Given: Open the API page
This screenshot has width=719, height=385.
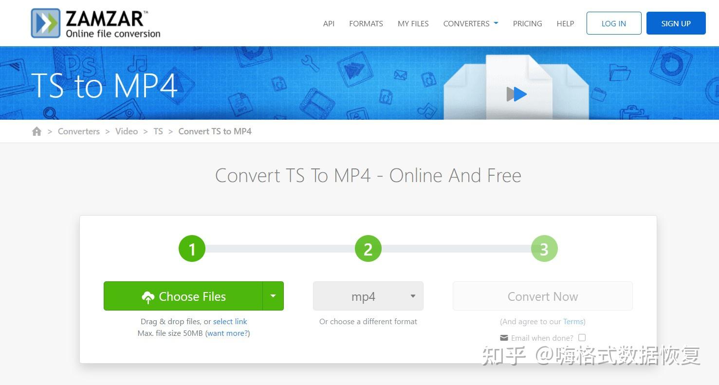Looking at the screenshot, I should [x=329, y=23].
